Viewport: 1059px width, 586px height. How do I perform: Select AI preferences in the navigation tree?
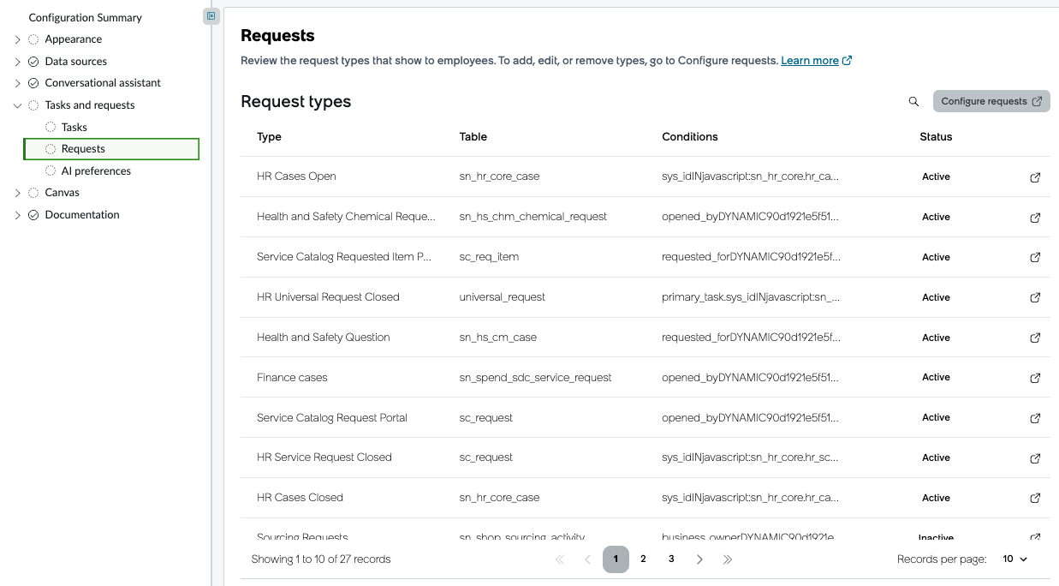pos(96,171)
